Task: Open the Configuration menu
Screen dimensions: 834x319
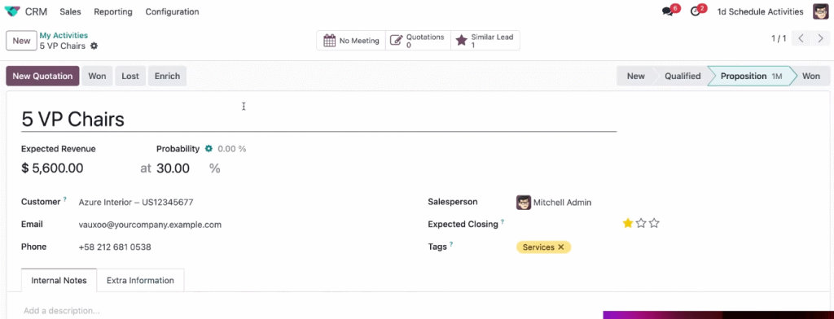Action: click(x=173, y=11)
